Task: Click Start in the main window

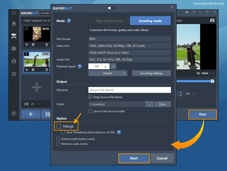Action: tap(202, 114)
